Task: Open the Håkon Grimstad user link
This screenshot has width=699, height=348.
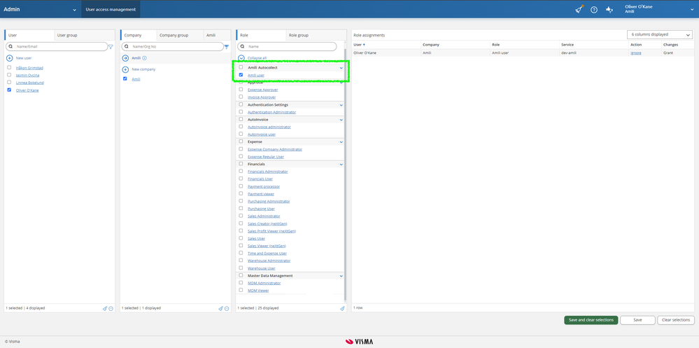Action: coord(29,68)
